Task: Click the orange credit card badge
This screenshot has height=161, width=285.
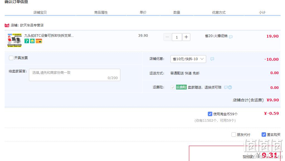Action: (x=39, y=41)
